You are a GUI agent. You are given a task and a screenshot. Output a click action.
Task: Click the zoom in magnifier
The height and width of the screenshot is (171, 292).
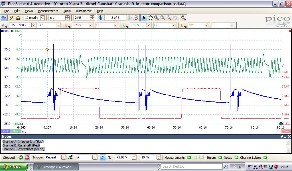pyautogui.click(x=163, y=18)
